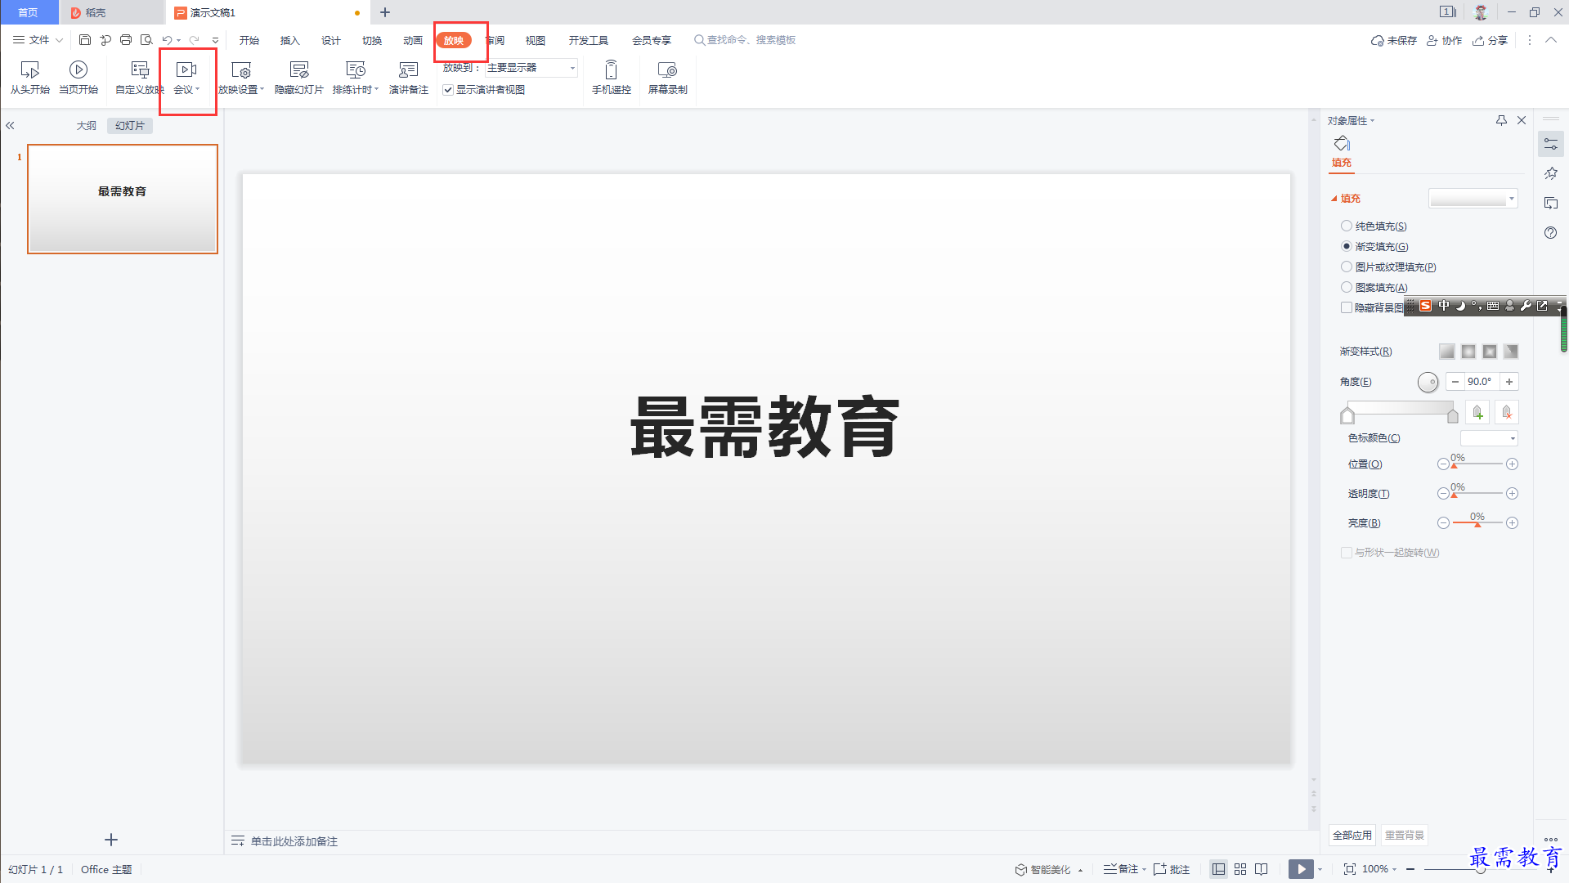Screen dimensions: 1569x883
Task: Switch to slide sorter view icon
Action: pyautogui.click(x=1240, y=869)
